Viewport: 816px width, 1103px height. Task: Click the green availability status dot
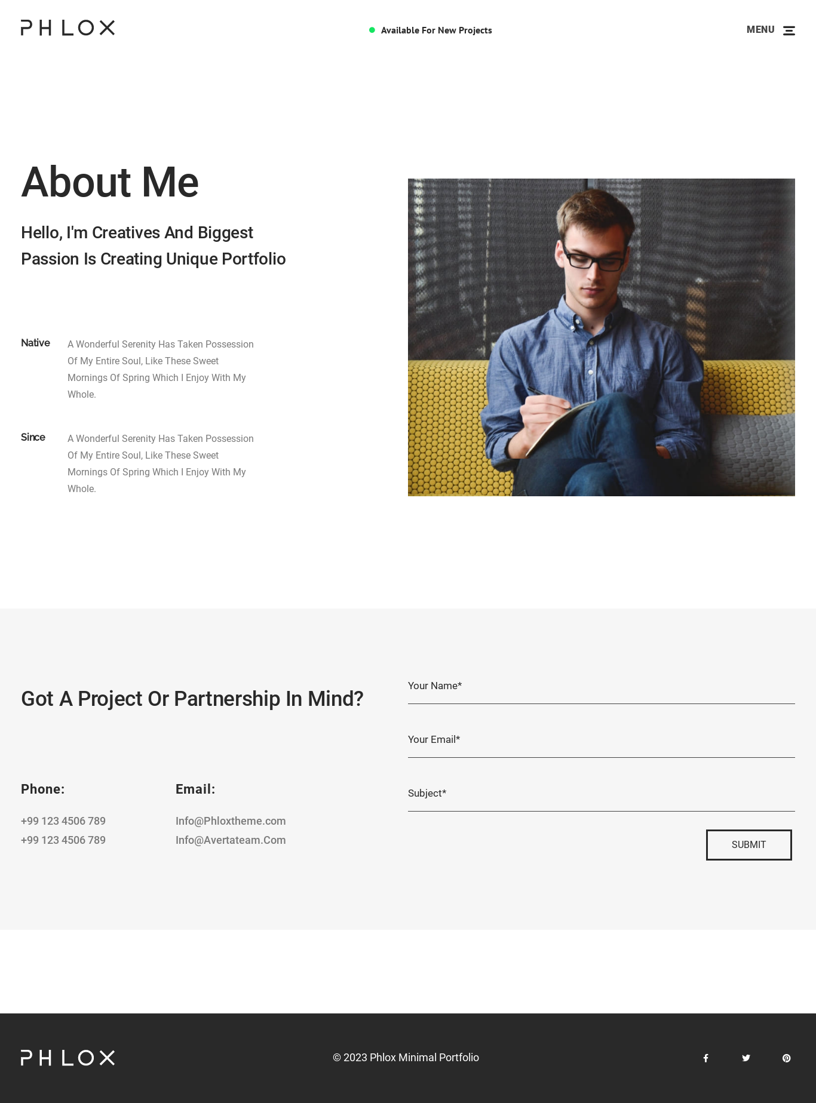tap(372, 30)
